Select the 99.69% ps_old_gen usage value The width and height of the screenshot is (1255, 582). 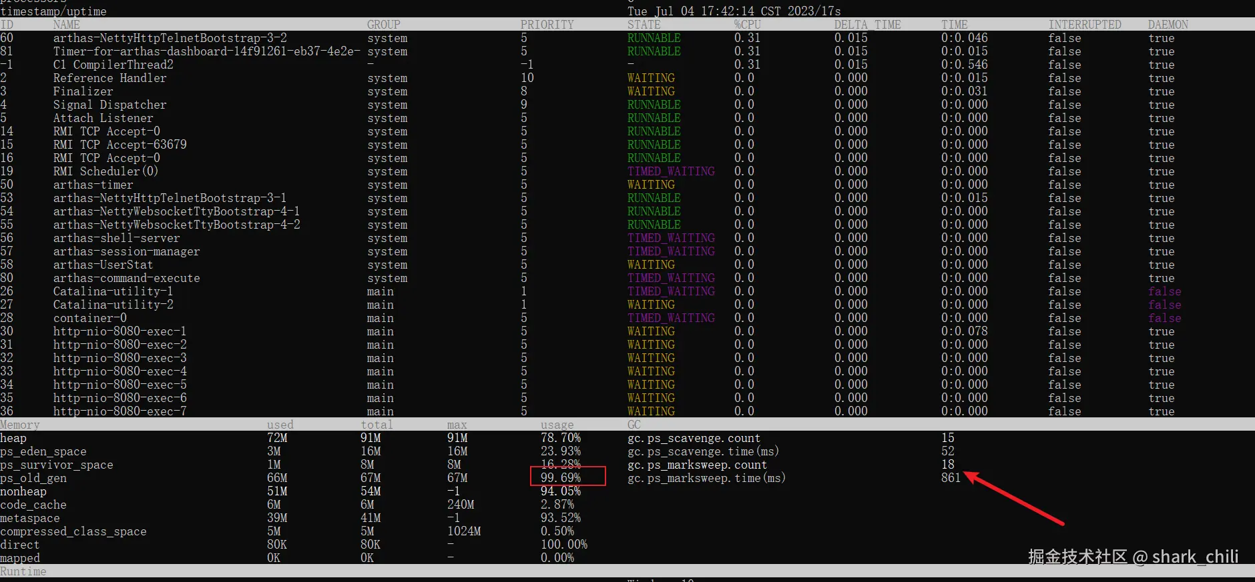[x=561, y=478]
